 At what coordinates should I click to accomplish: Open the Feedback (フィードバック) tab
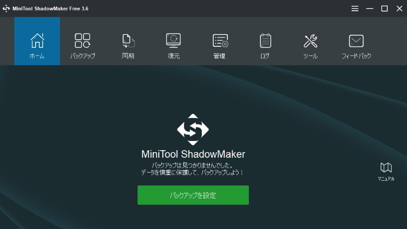tap(356, 41)
